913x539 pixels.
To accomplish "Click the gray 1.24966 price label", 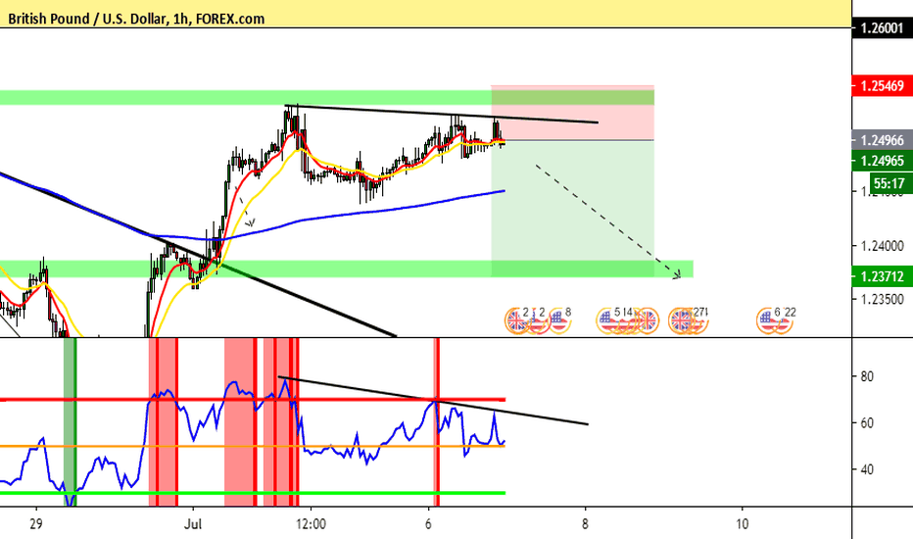I will point(882,140).
